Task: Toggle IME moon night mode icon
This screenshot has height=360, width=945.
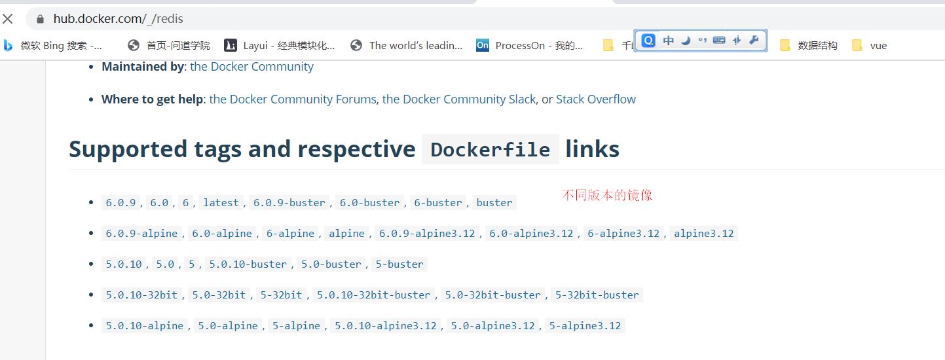Action: click(686, 41)
